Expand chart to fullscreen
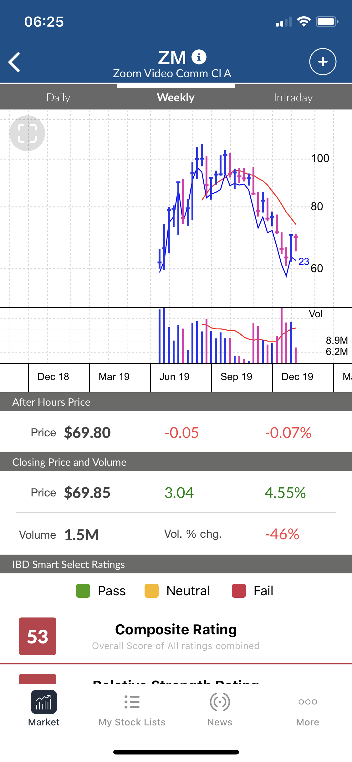The image size is (352, 762). point(27,133)
